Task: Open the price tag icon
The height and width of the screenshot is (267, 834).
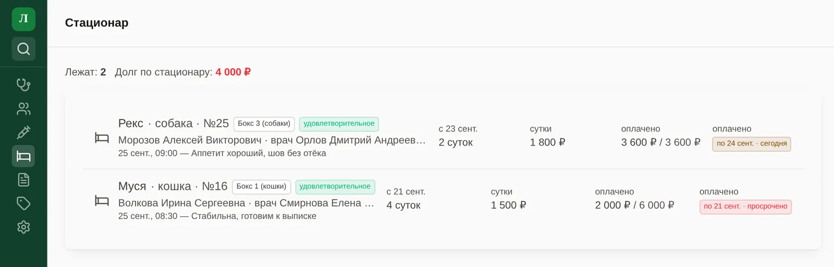Action: coord(23,203)
